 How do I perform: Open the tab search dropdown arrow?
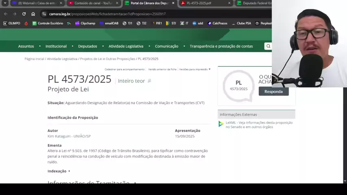click(x=5, y=3)
